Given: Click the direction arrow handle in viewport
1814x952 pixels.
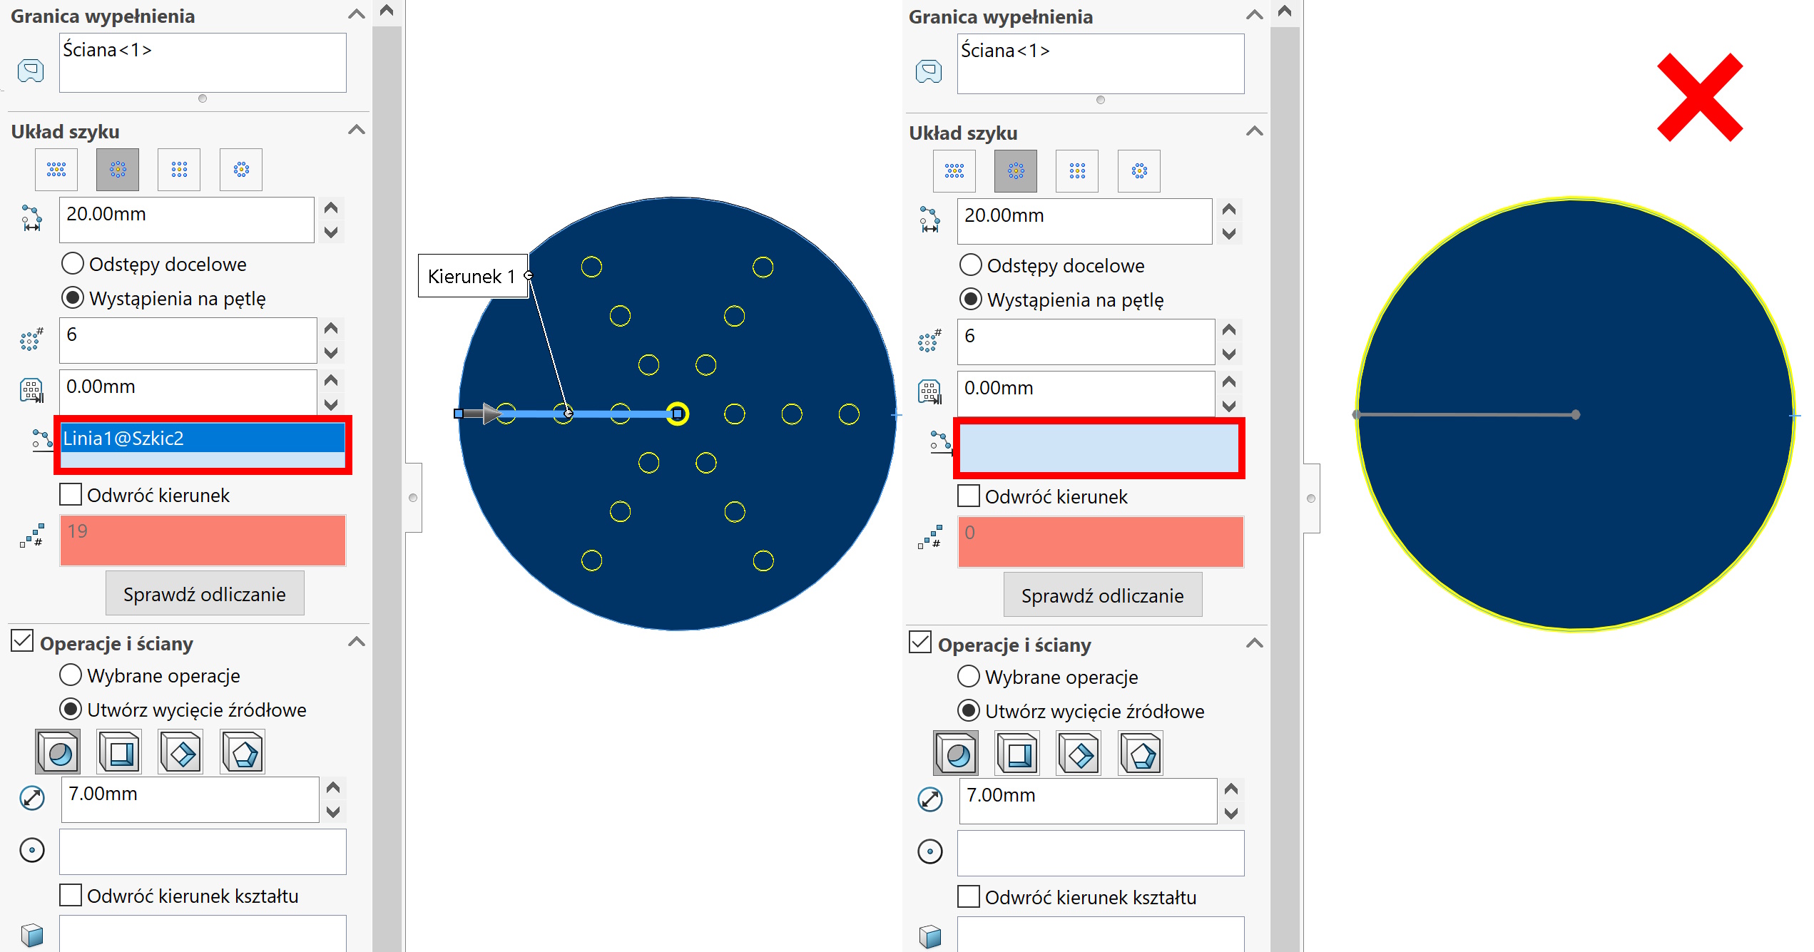Looking at the screenshot, I should pyautogui.click(x=483, y=414).
